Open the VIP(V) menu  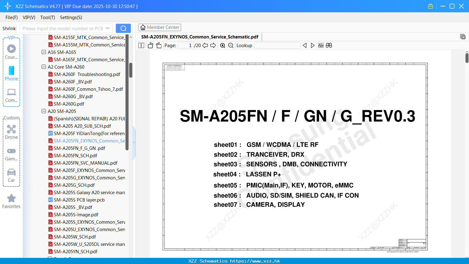(29, 18)
